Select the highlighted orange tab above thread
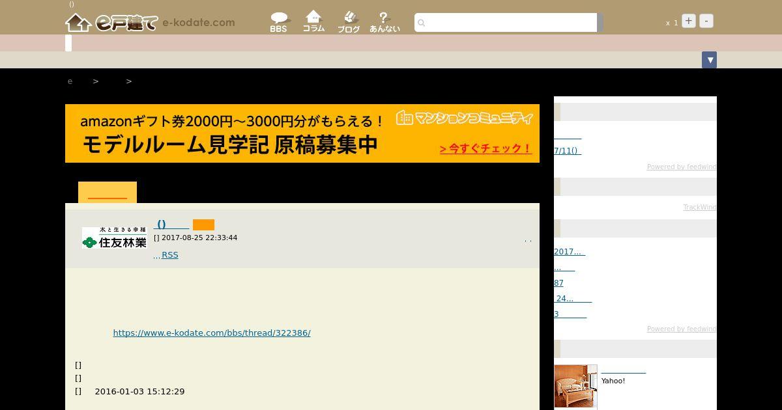The height and width of the screenshot is (410, 782). click(x=108, y=193)
